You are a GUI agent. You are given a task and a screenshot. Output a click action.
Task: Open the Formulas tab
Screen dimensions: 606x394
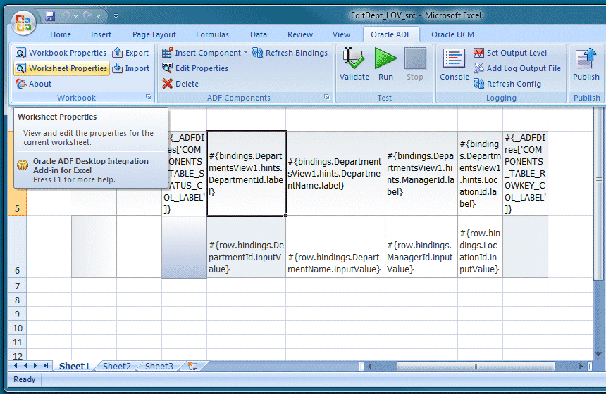coord(212,34)
